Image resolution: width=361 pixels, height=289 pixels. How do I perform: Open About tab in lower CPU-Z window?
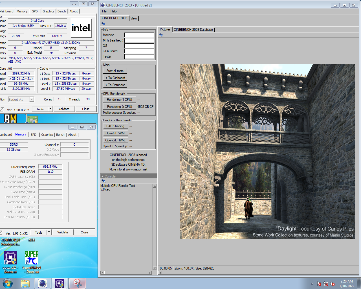(72, 135)
